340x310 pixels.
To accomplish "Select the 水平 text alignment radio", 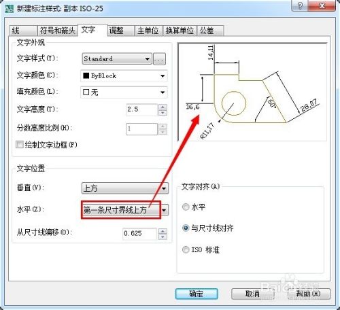I will click(x=186, y=207).
